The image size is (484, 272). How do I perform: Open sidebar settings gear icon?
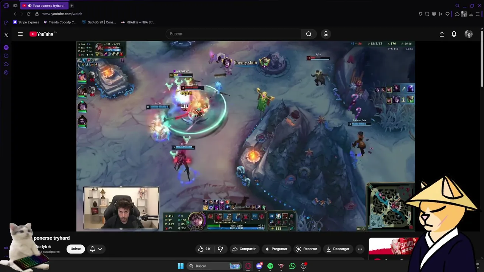pos(6,73)
